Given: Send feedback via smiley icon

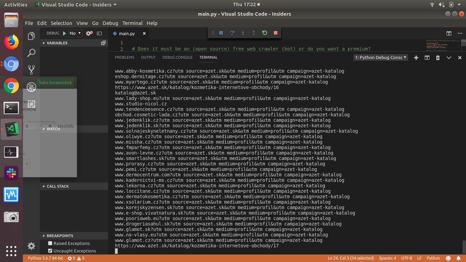Looking at the screenshot, I should coord(448,258).
